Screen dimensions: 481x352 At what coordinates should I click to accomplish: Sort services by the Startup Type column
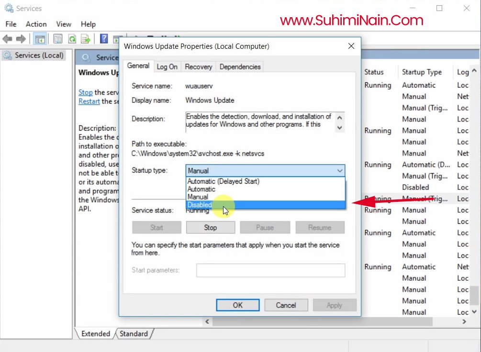tap(422, 72)
